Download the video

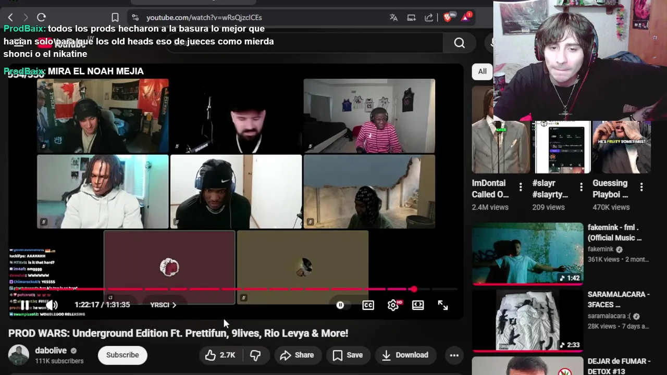tap(404, 355)
